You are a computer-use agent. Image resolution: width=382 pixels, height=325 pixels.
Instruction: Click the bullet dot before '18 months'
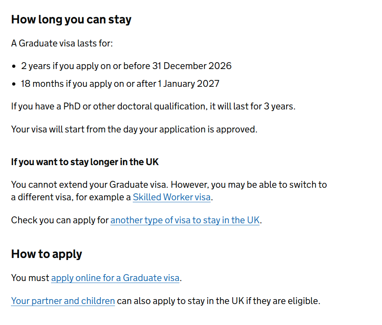pyautogui.click(x=14, y=84)
